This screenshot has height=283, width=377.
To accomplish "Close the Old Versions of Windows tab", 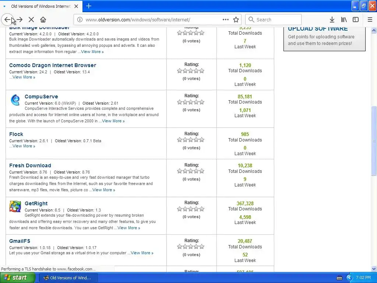I will pos(76,6).
